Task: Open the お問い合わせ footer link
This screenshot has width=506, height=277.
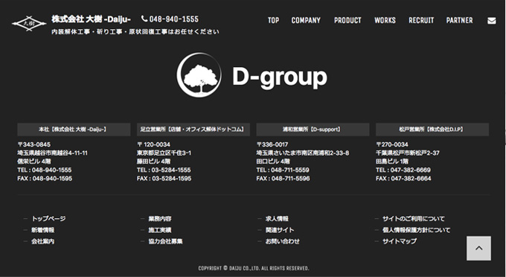Action: (x=283, y=241)
